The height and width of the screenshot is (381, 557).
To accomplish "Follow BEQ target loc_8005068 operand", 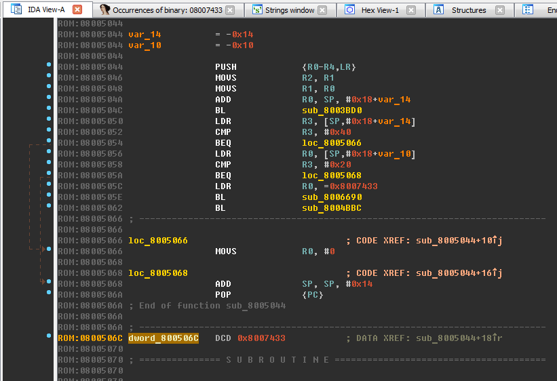I will [x=332, y=176].
